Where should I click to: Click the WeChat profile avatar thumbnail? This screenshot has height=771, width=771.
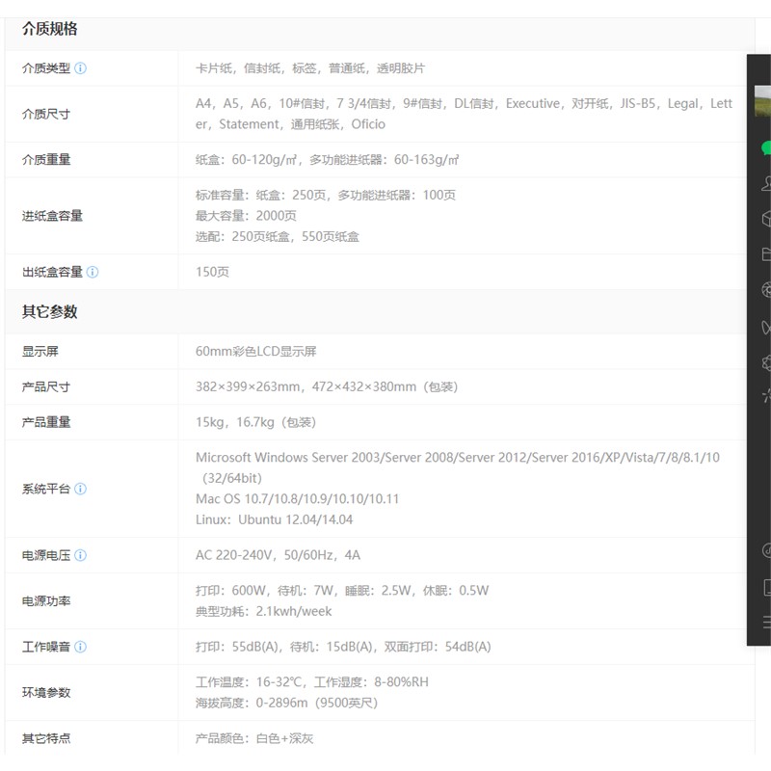(762, 101)
